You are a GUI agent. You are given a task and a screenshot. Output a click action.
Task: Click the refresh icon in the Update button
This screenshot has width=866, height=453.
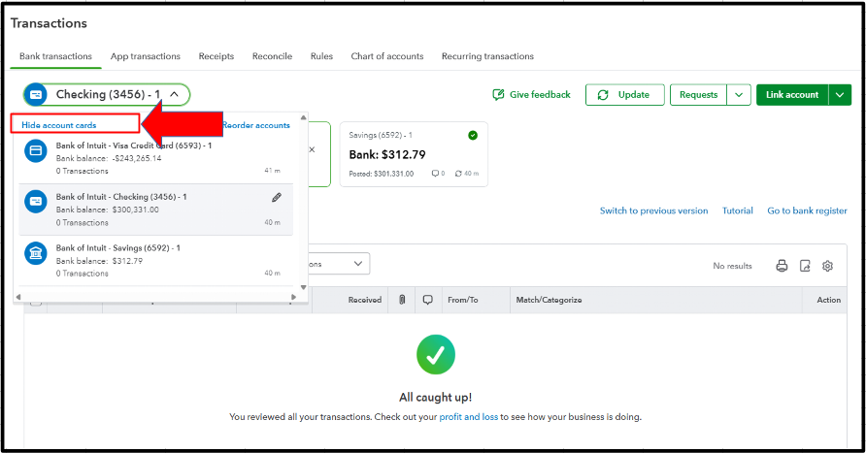(603, 95)
